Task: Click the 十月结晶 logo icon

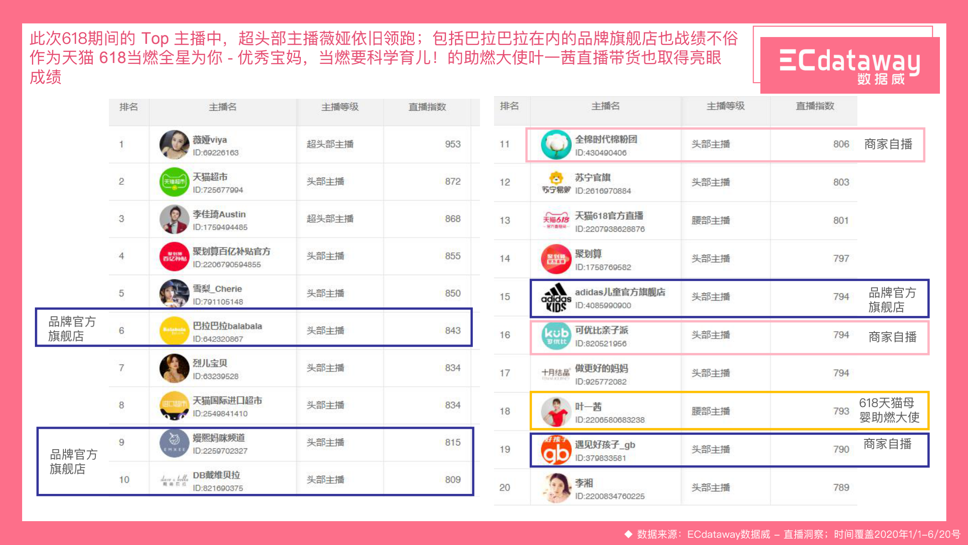Action: [556, 374]
